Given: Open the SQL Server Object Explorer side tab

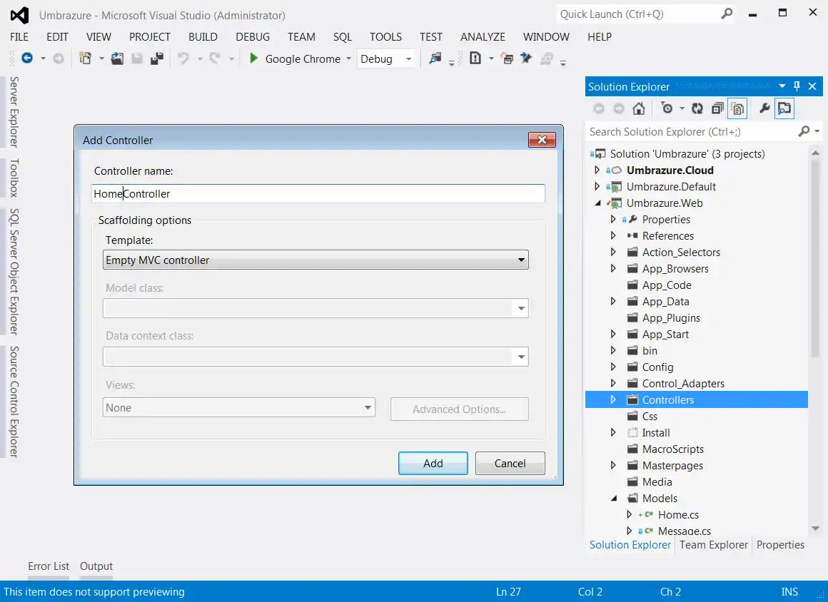Looking at the screenshot, I should (x=14, y=272).
